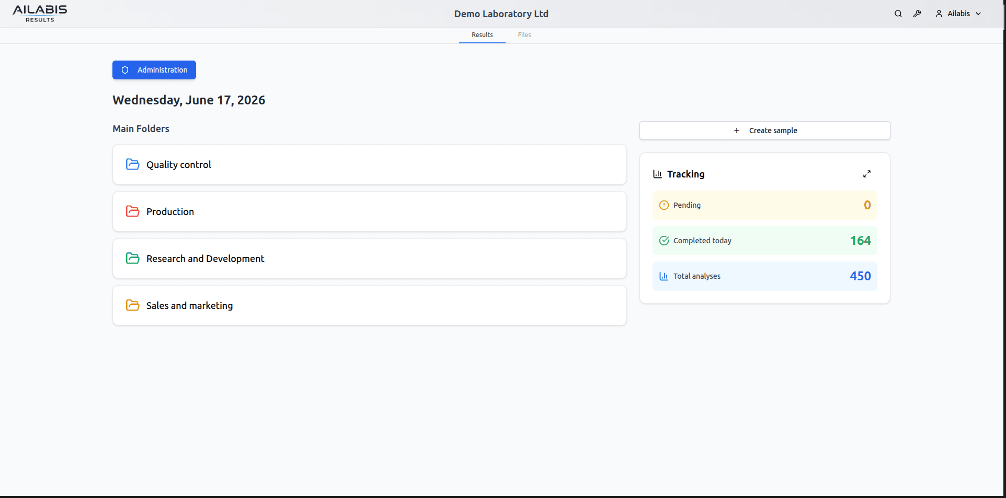Image resolution: width=1006 pixels, height=498 pixels.
Task: Select the Completed today tracking row
Action: pos(764,241)
